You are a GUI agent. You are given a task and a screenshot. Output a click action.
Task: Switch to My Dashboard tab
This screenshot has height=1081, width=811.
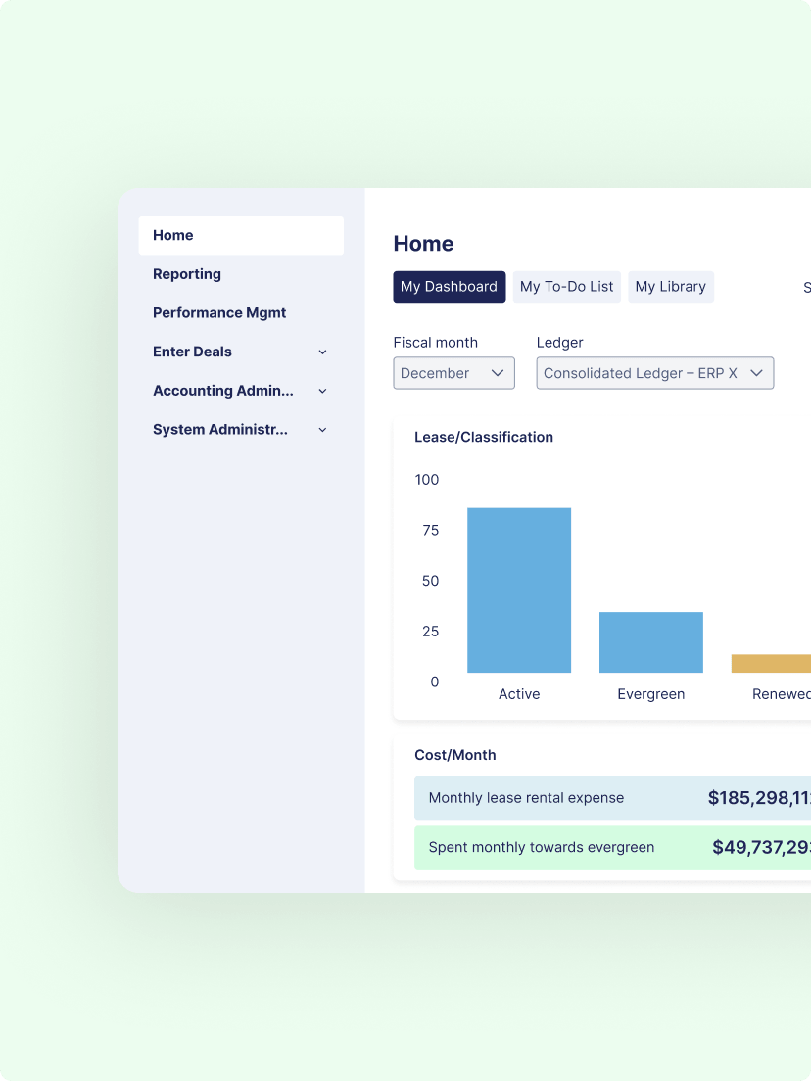(449, 287)
